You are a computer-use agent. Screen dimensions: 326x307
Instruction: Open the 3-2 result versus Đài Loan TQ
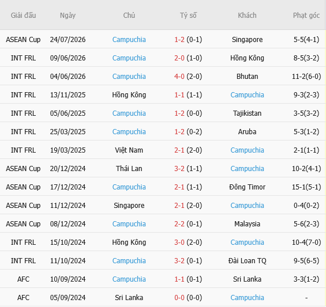click(179, 261)
